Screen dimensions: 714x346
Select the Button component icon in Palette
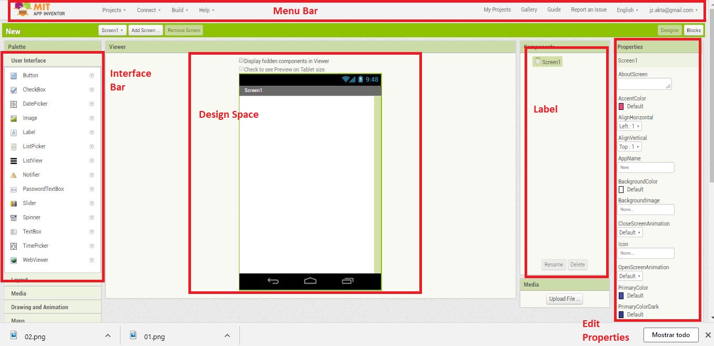(x=14, y=76)
